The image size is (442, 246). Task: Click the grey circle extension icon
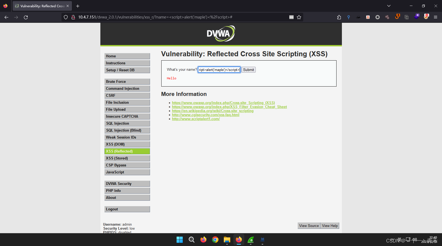378,17
